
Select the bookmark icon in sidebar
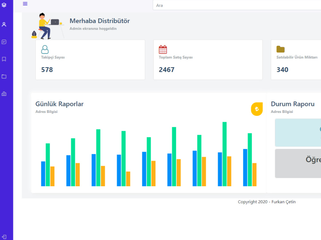pyautogui.click(x=4, y=59)
